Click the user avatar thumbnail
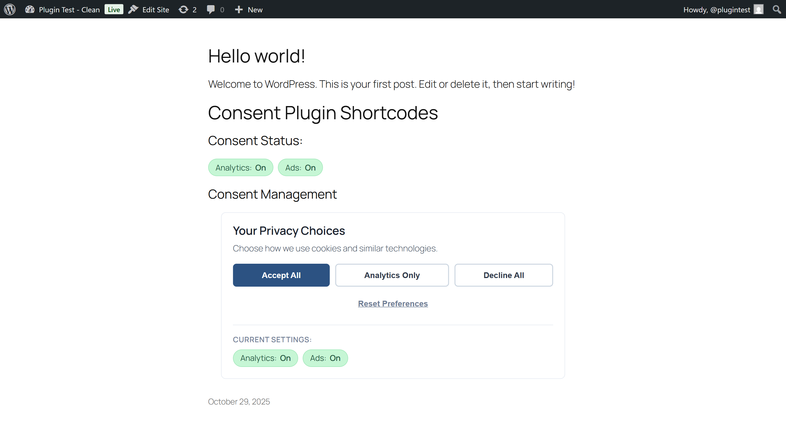This screenshot has height=440, width=786. 758,9
